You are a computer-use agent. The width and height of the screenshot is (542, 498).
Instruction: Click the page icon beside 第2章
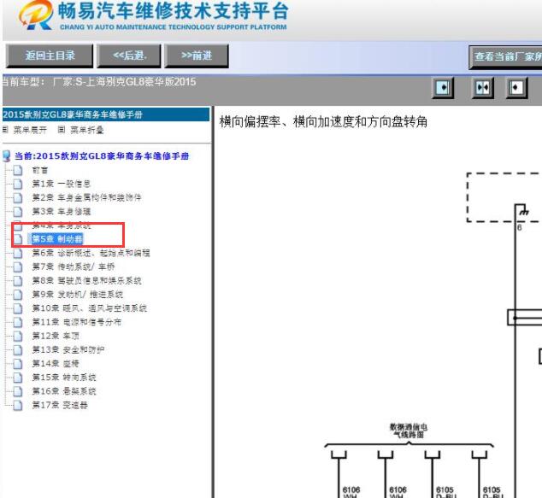18,197
